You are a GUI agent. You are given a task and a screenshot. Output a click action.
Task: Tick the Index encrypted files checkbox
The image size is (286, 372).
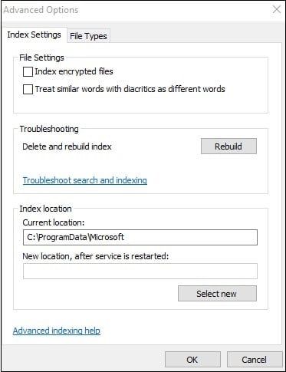click(28, 71)
